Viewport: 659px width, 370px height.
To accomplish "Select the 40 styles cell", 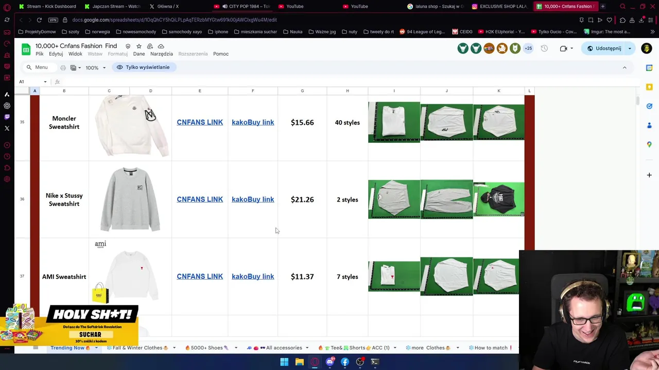I will click(x=348, y=122).
